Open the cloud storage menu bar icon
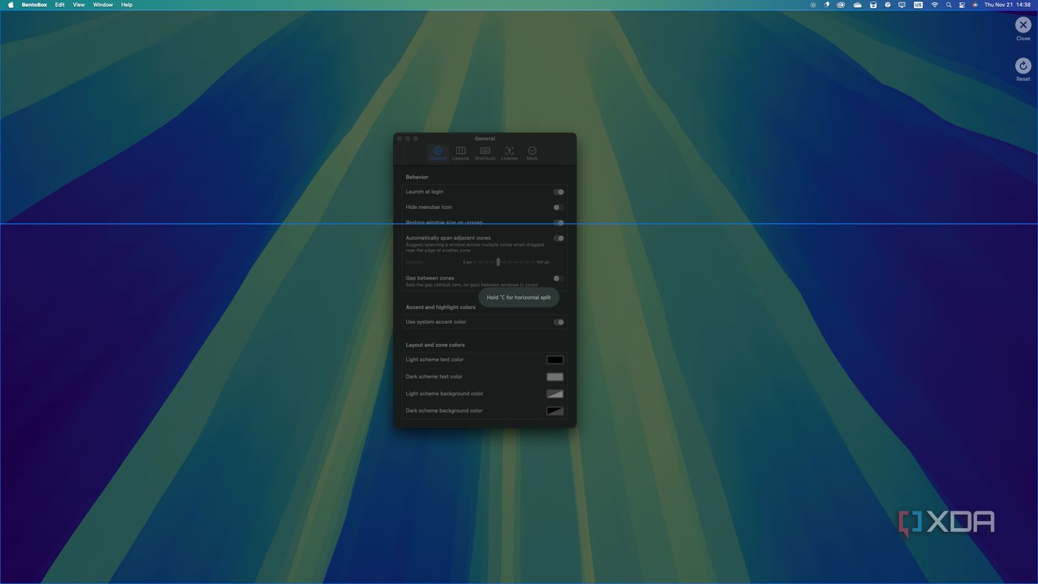1038x584 pixels. (x=857, y=5)
